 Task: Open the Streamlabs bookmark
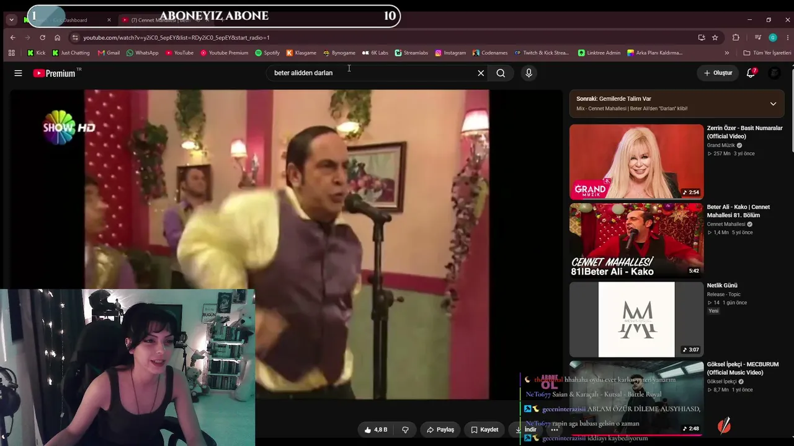tap(411, 53)
